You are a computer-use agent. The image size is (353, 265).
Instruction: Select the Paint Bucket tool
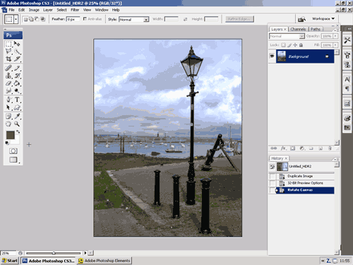pyautogui.click(x=17, y=83)
